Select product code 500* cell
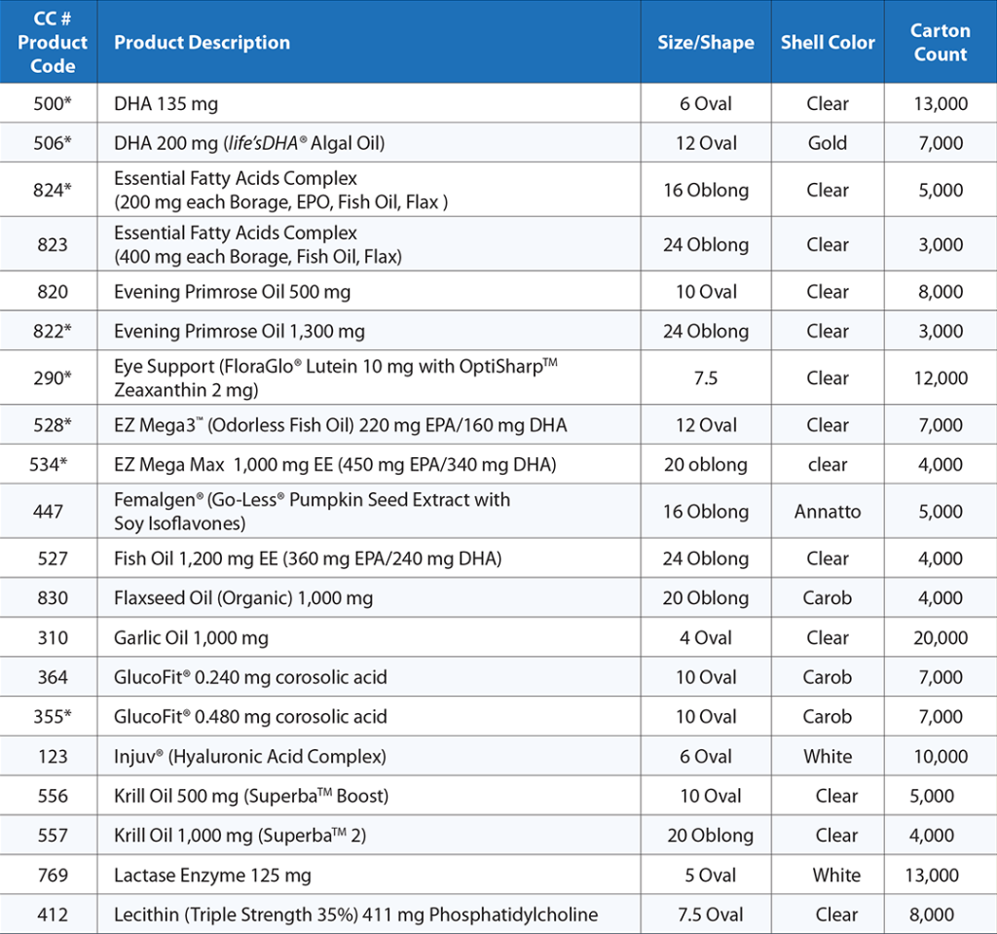Image resolution: width=997 pixels, height=934 pixels. coord(52,103)
